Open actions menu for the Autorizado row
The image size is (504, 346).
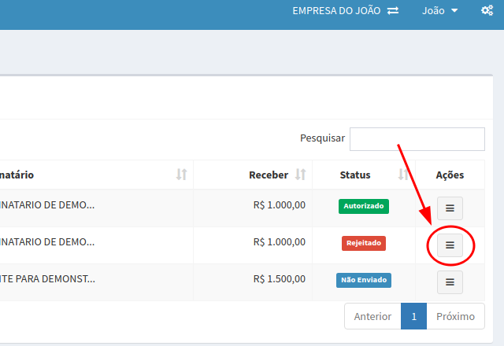pyautogui.click(x=450, y=208)
